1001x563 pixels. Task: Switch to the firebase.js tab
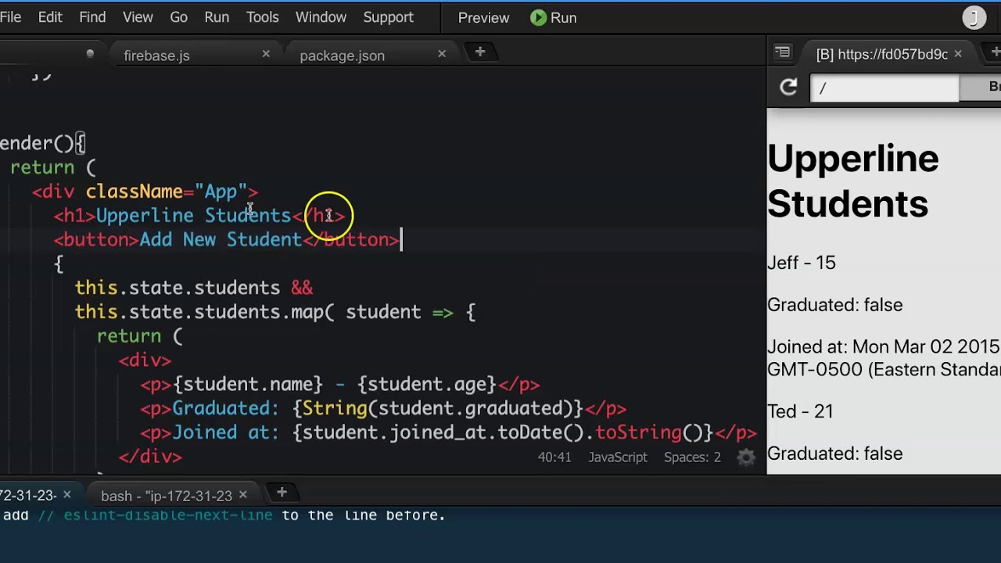(156, 56)
